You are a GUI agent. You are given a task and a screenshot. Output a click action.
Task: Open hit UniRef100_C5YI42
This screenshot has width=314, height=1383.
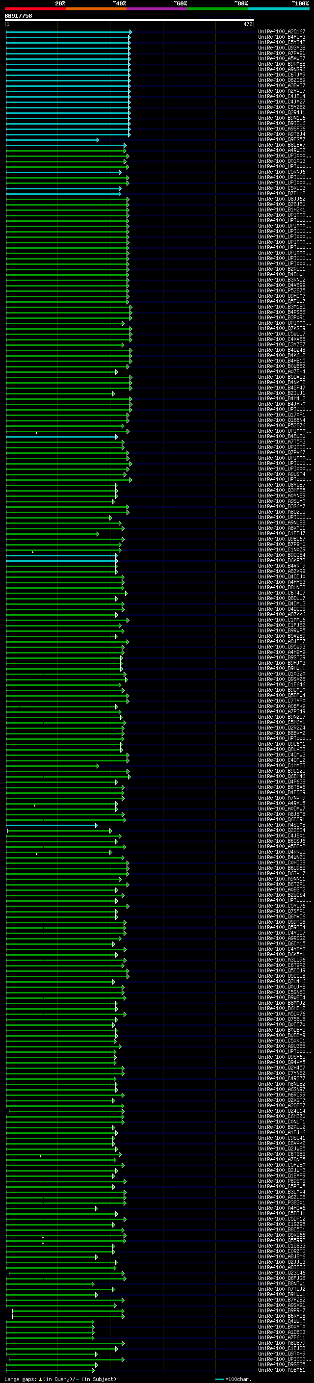coord(282,42)
